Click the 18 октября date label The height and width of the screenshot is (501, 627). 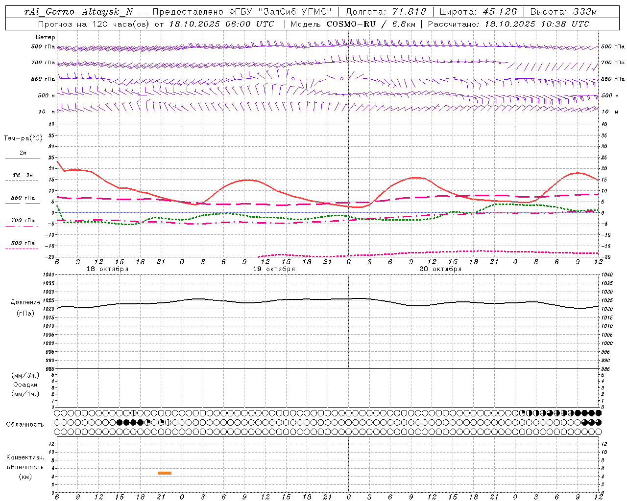(108, 269)
